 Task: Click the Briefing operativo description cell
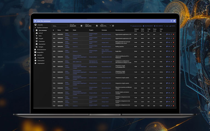coord(119,46)
